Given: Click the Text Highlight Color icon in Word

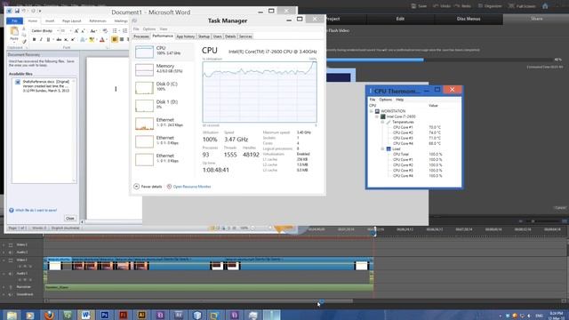Looking at the screenshot, I should click(92, 39).
